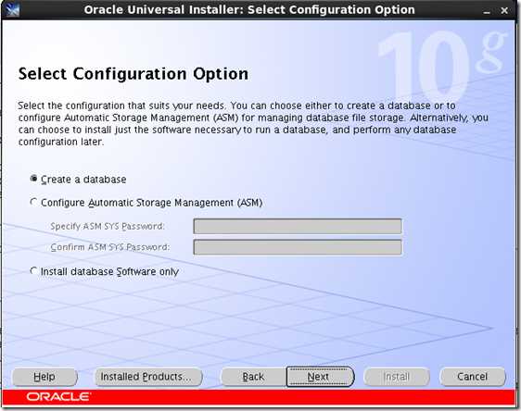Click the Specify ASM SYS Password label
Screen dimensions: 521x411
coord(108,226)
